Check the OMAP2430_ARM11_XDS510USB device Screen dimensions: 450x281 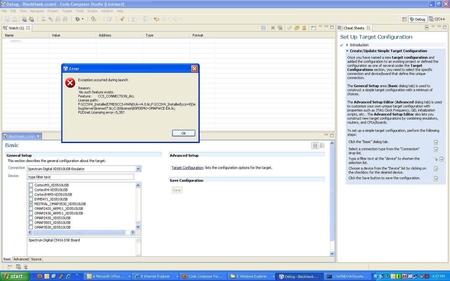(x=31, y=213)
